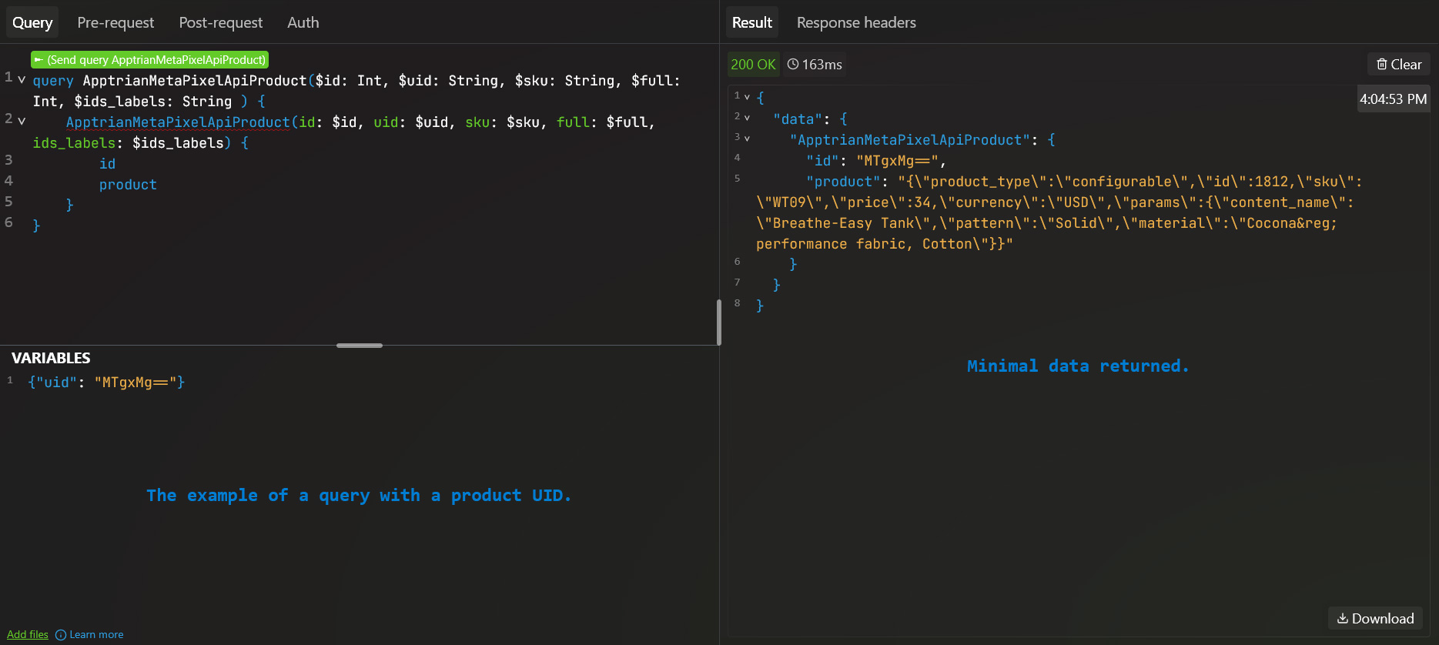
Task: Click the Add files link
Action: [28, 634]
